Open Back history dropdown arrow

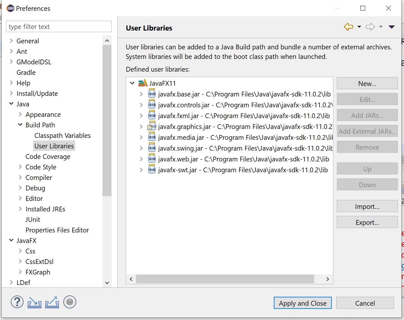(359, 27)
